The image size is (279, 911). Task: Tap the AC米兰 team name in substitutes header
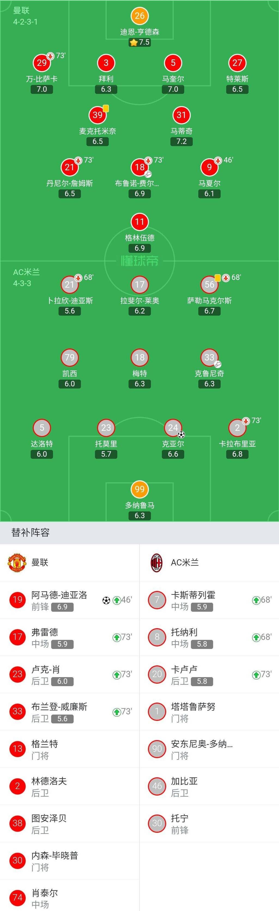(x=184, y=563)
